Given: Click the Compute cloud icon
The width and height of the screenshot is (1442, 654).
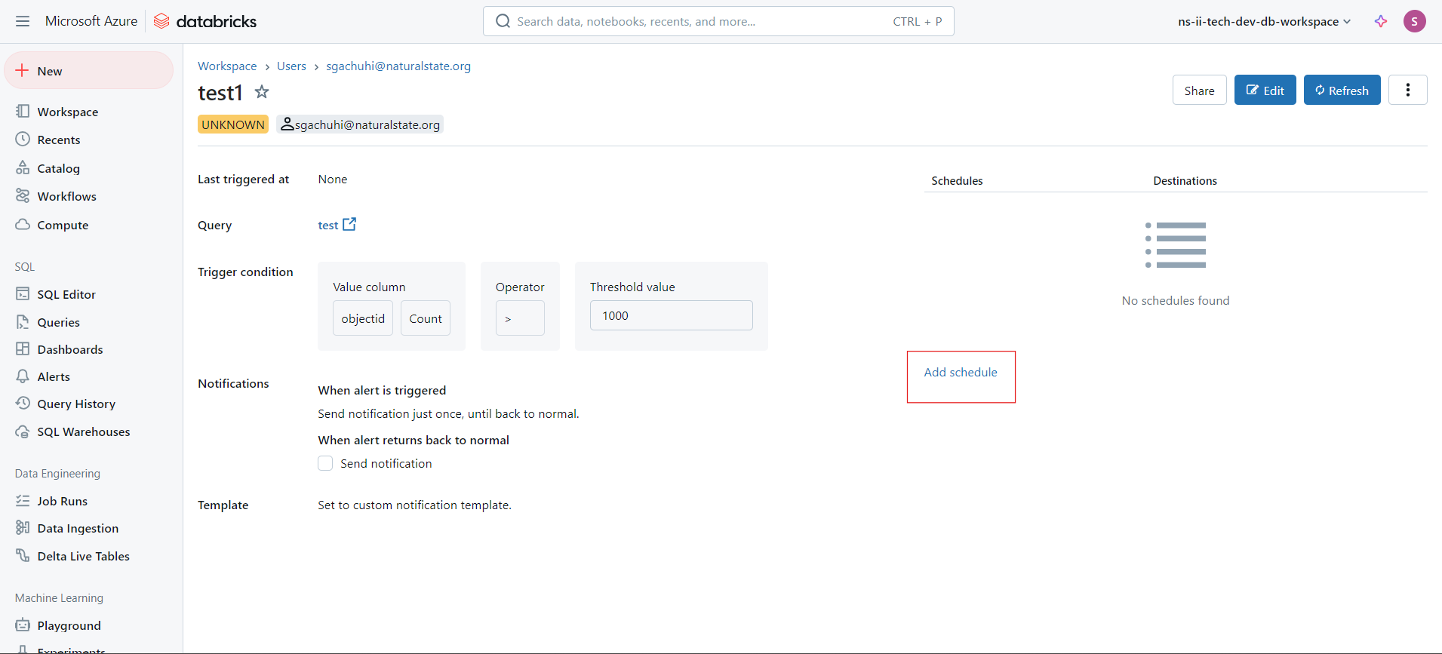Looking at the screenshot, I should [x=23, y=225].
